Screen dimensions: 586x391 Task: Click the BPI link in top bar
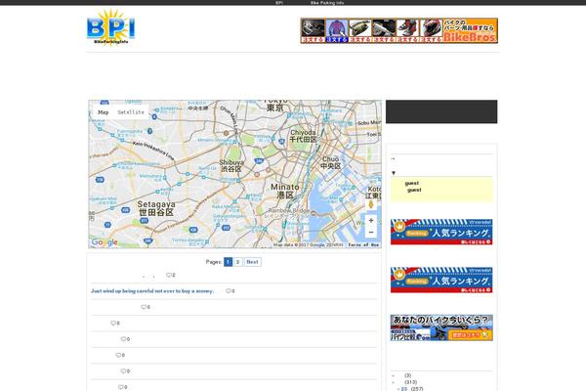[279, 3]
